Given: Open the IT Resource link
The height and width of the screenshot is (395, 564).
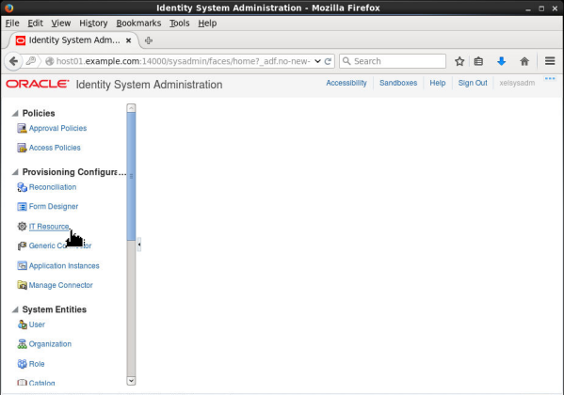Looking at the screenshot, I should click(49, 227).
